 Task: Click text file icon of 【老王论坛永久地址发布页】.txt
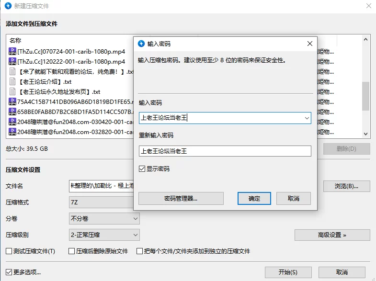tap(12, 92)
